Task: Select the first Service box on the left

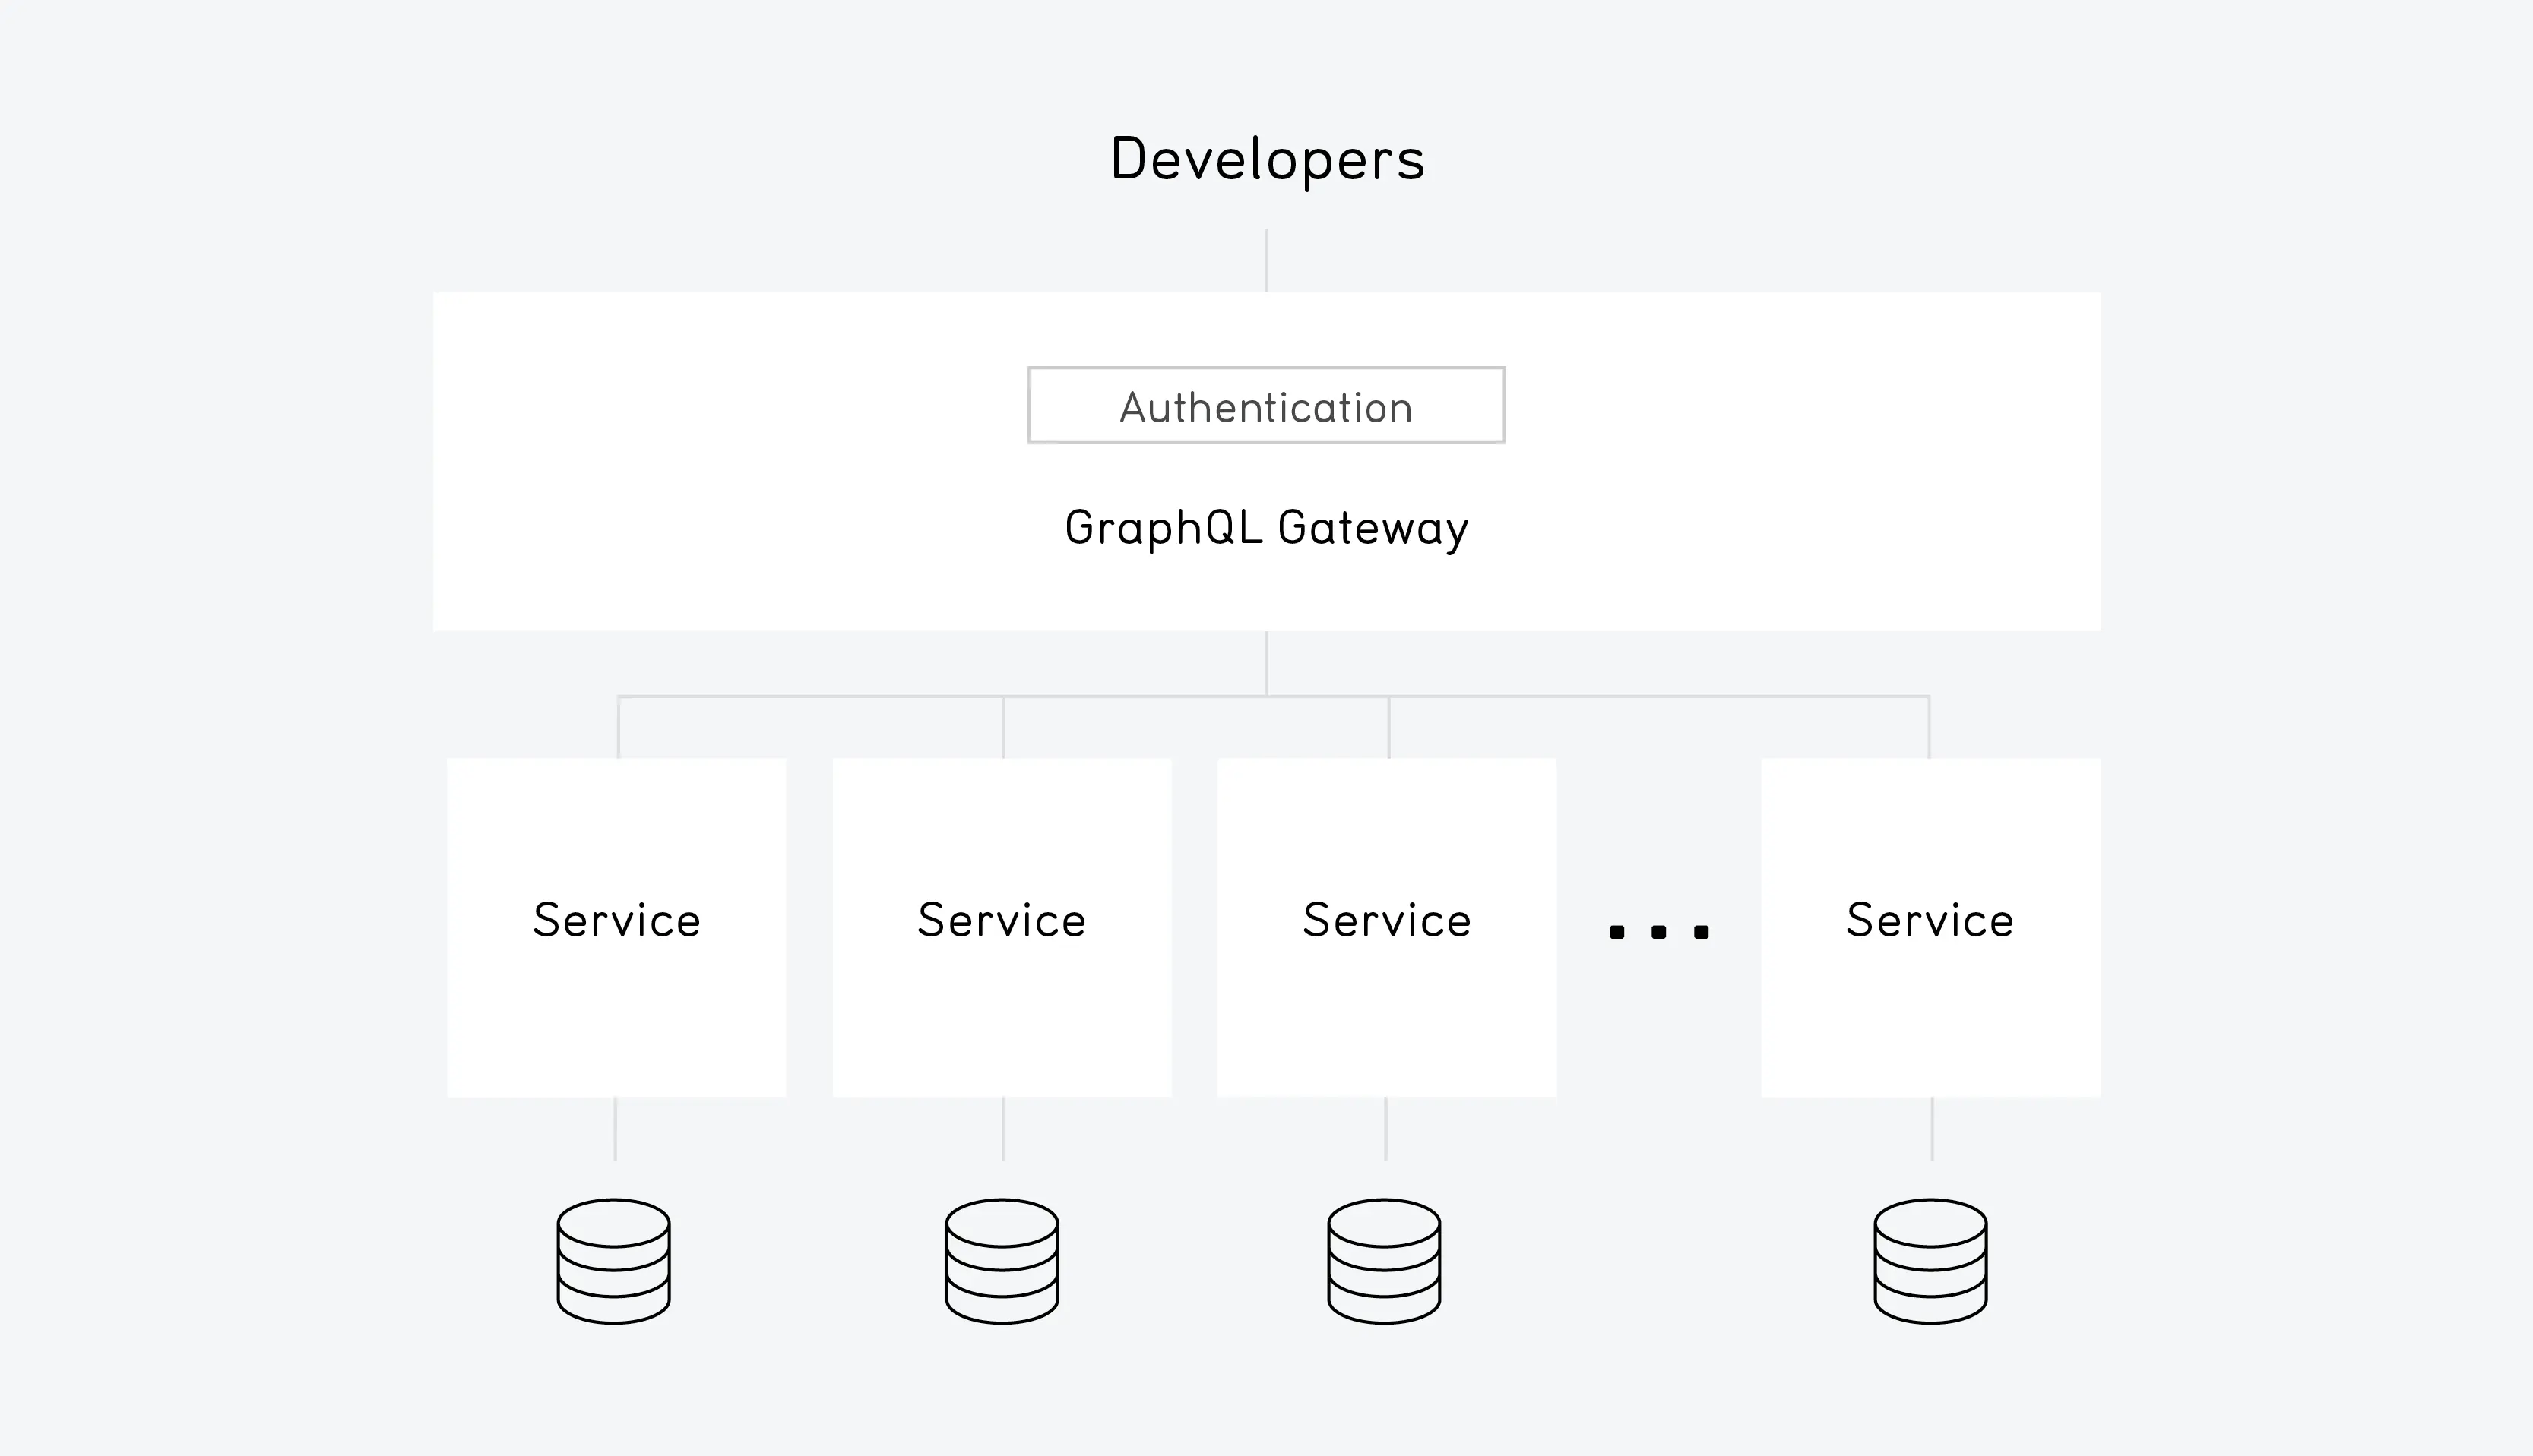Action: (616, 927)
